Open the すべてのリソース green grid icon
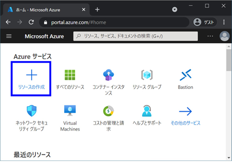Image resolution: width=232 pixels, height=162 pixels. coord(70,75)
